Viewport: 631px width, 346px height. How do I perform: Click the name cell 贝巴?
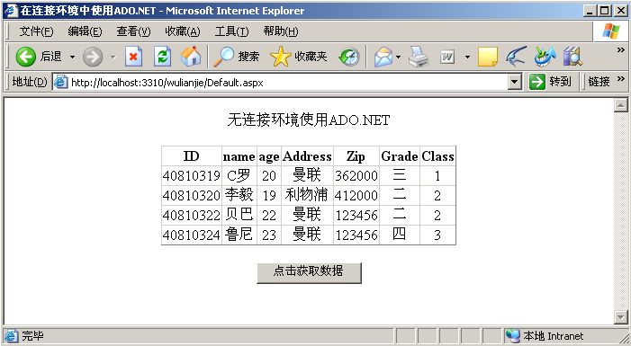click(x=239, y=215)
